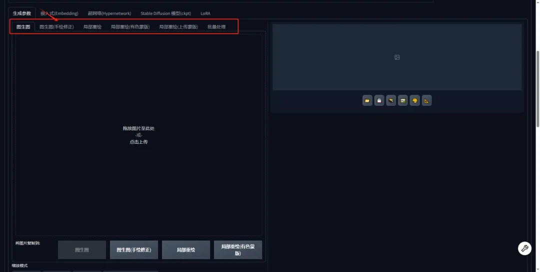This screenshot has width=540, height=272.
Task: Click the image placeholder in output gallery
Action: [x=397, y=57]
